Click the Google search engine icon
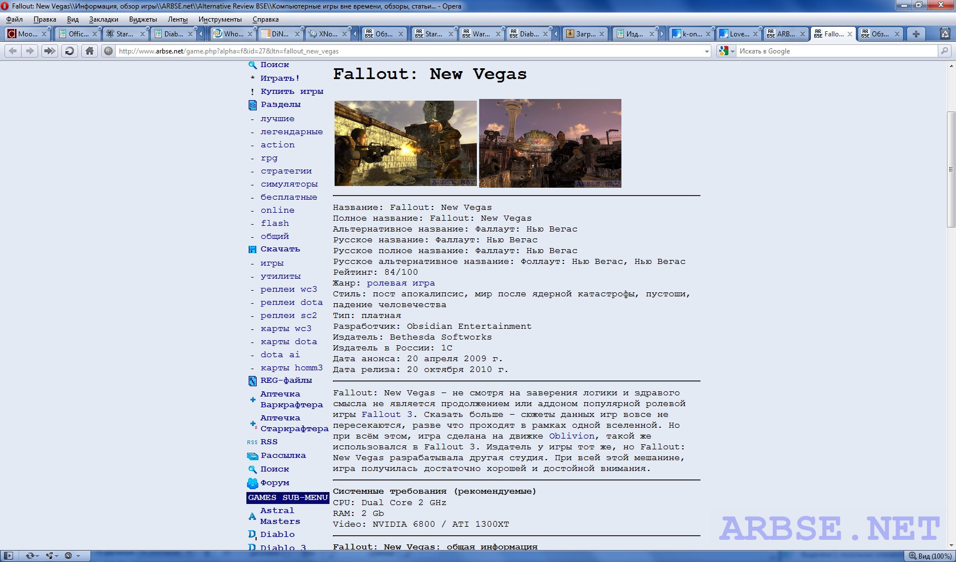 723,51
